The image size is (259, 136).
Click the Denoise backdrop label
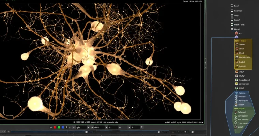[x=242, y=93]
